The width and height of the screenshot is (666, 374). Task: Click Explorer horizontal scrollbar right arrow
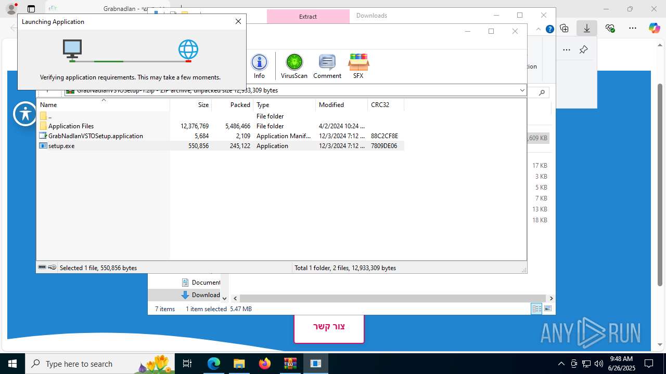551,298
